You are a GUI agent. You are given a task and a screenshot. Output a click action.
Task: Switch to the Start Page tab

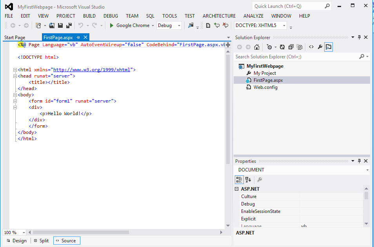pyautogui.click(x=15, y=38)
